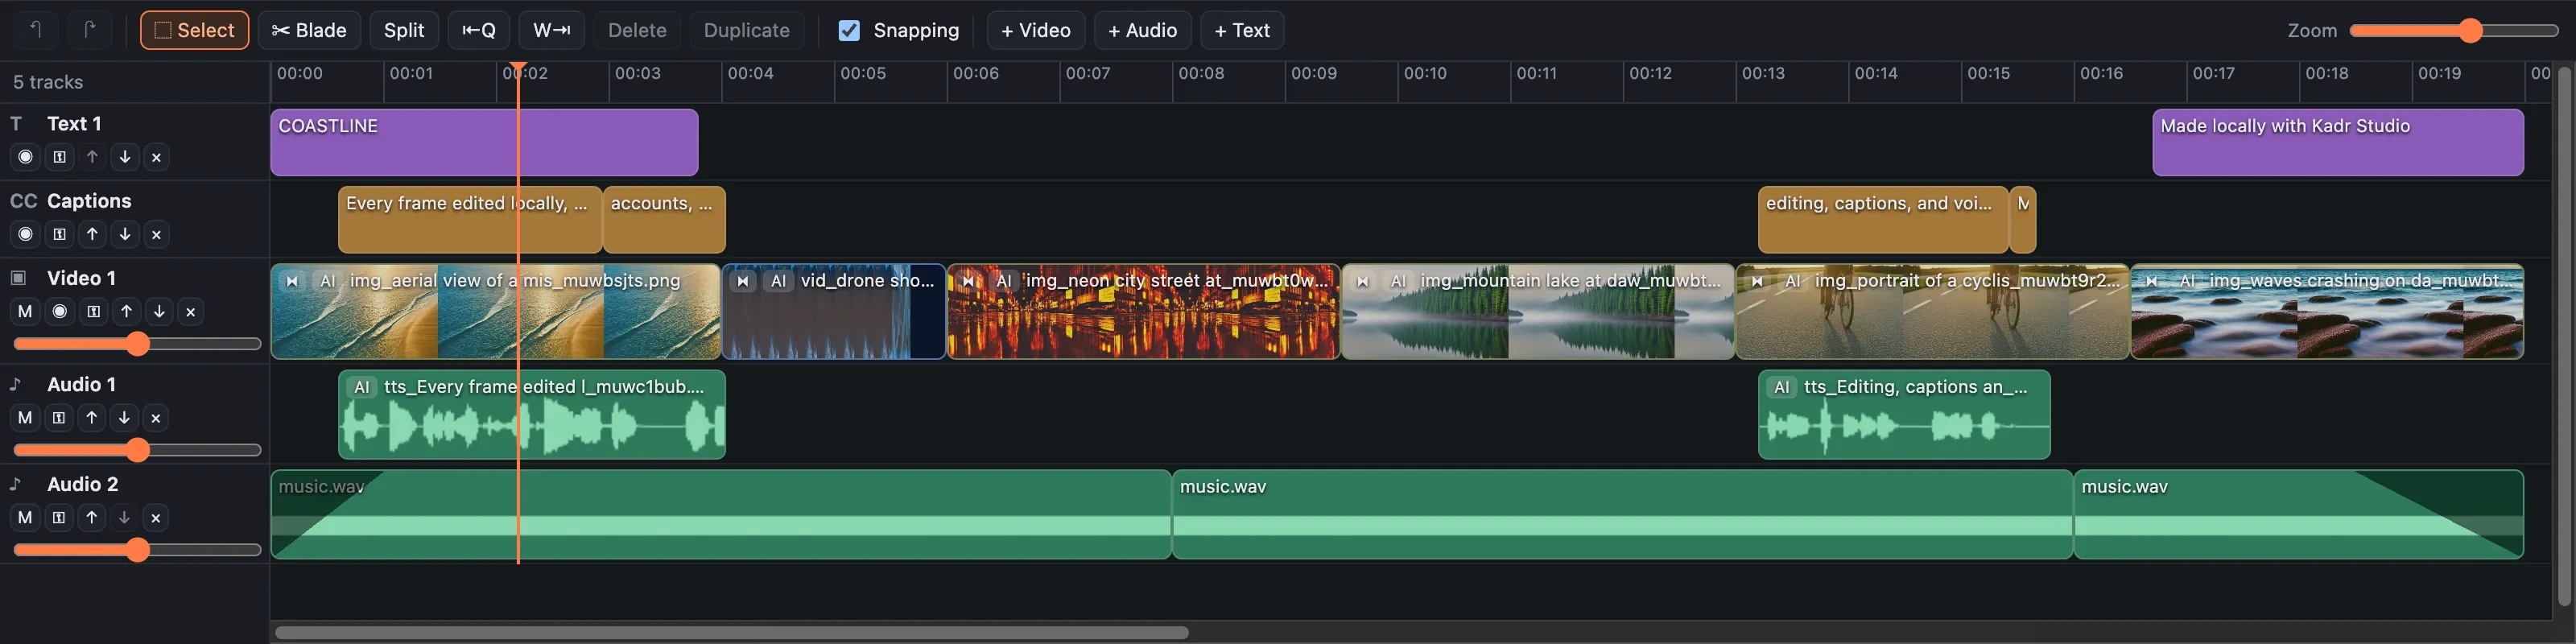Activate the Select tool

[x=194, y=30]
